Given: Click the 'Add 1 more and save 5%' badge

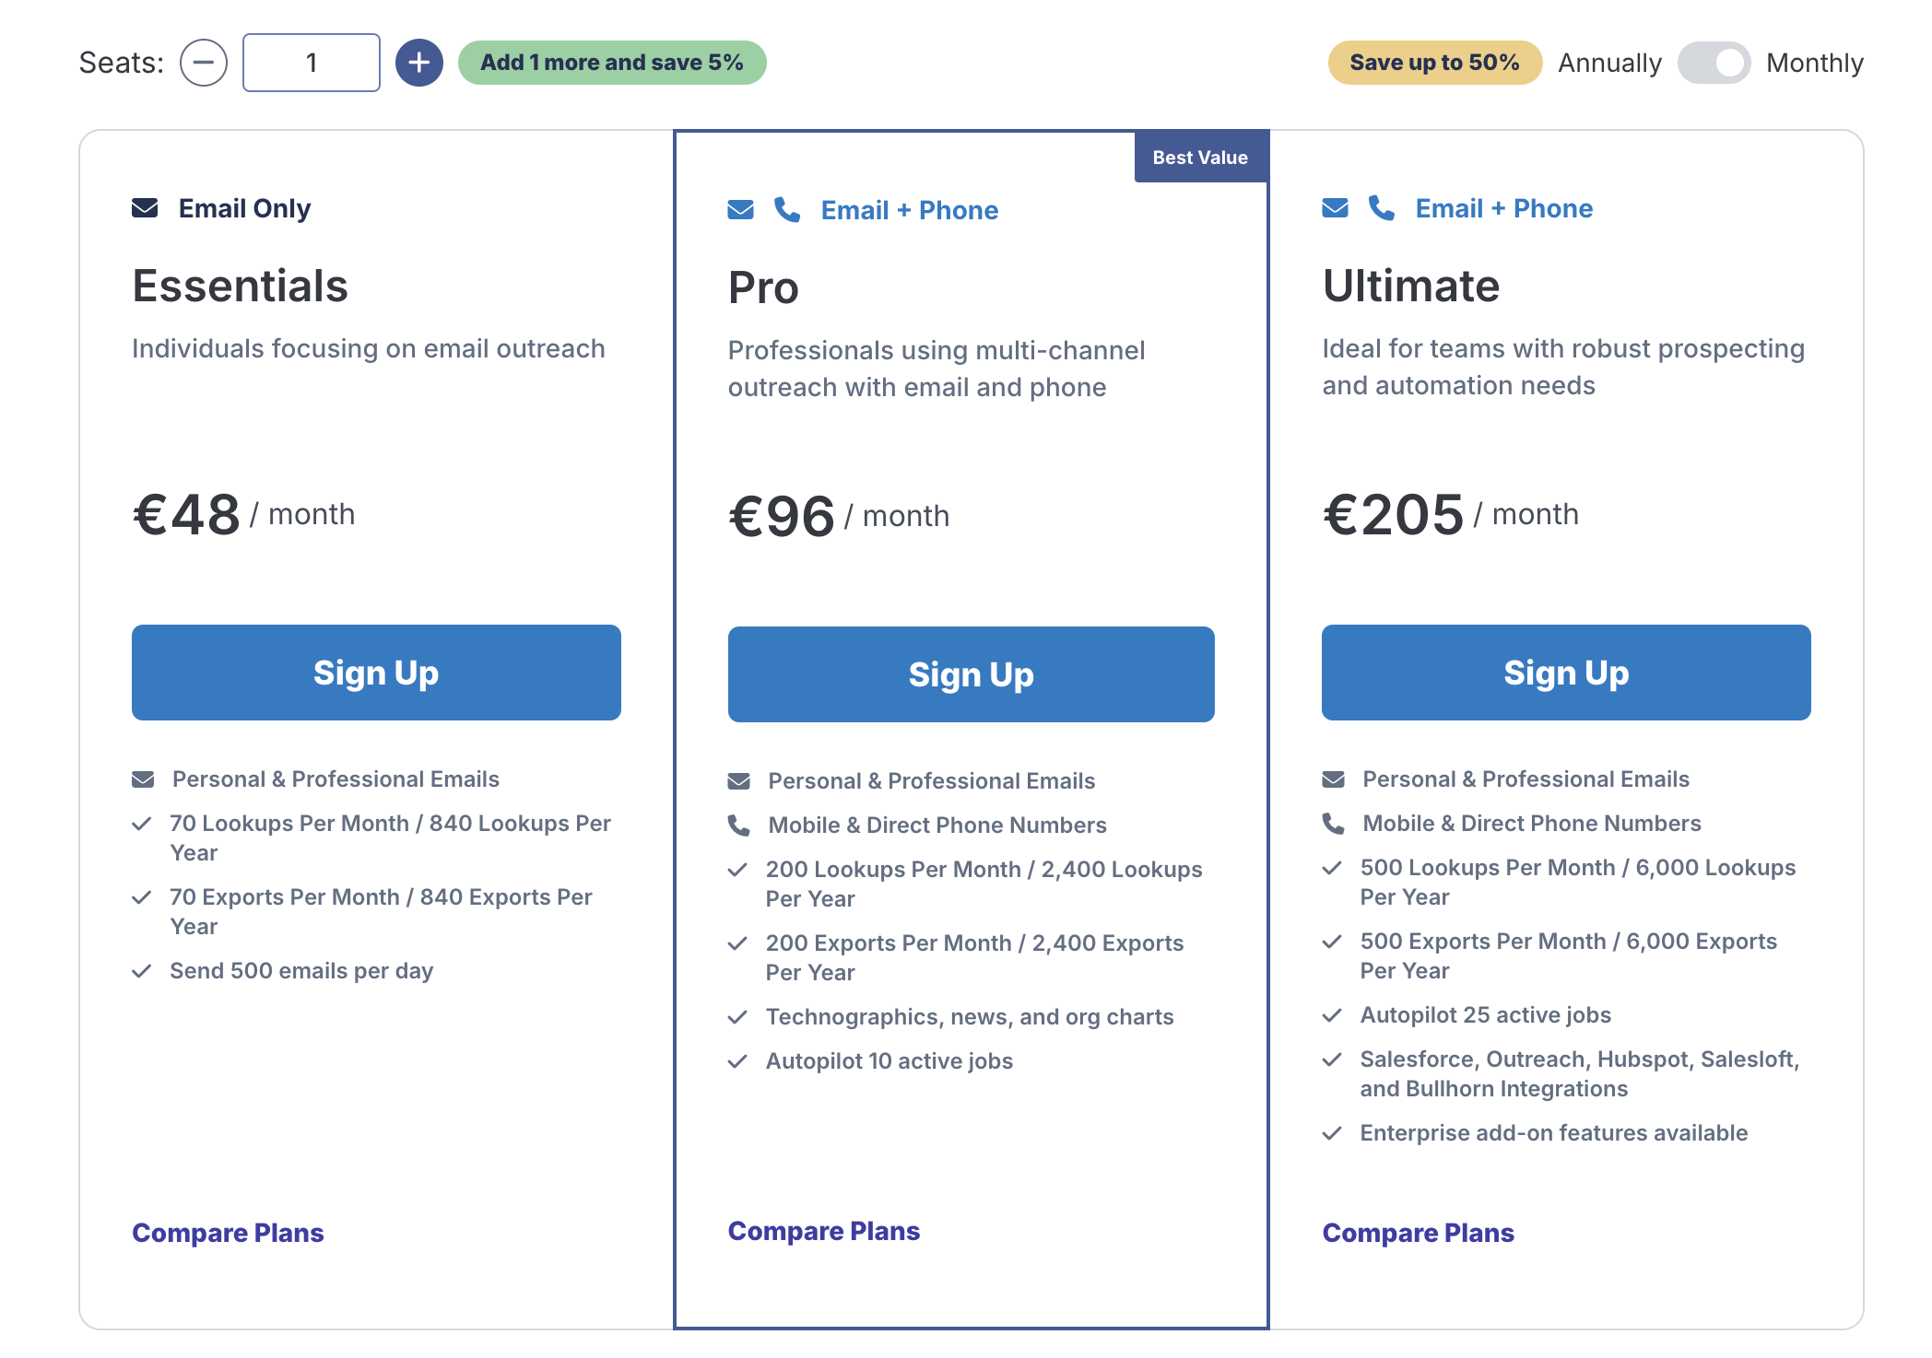Looking at the screenshot, I should click(x=612, y=63).
